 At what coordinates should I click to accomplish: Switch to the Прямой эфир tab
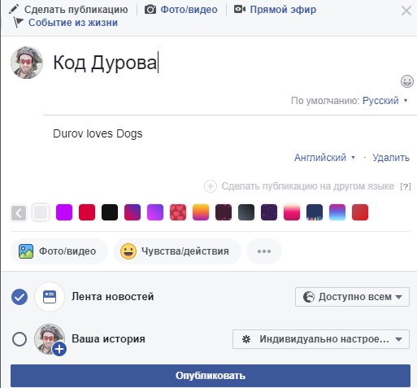click(x=283, y=10)
